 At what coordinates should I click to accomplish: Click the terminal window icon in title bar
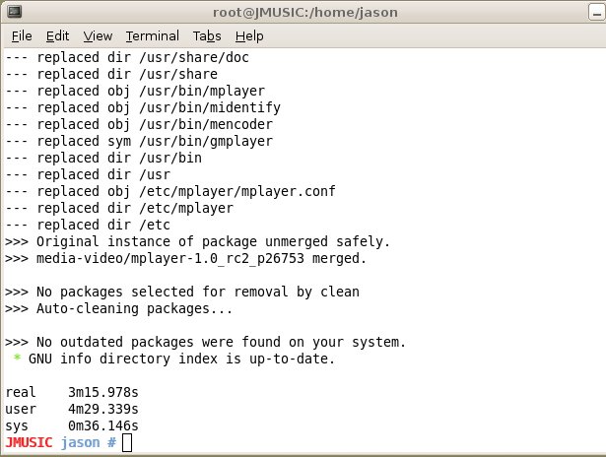pos(15,12)
